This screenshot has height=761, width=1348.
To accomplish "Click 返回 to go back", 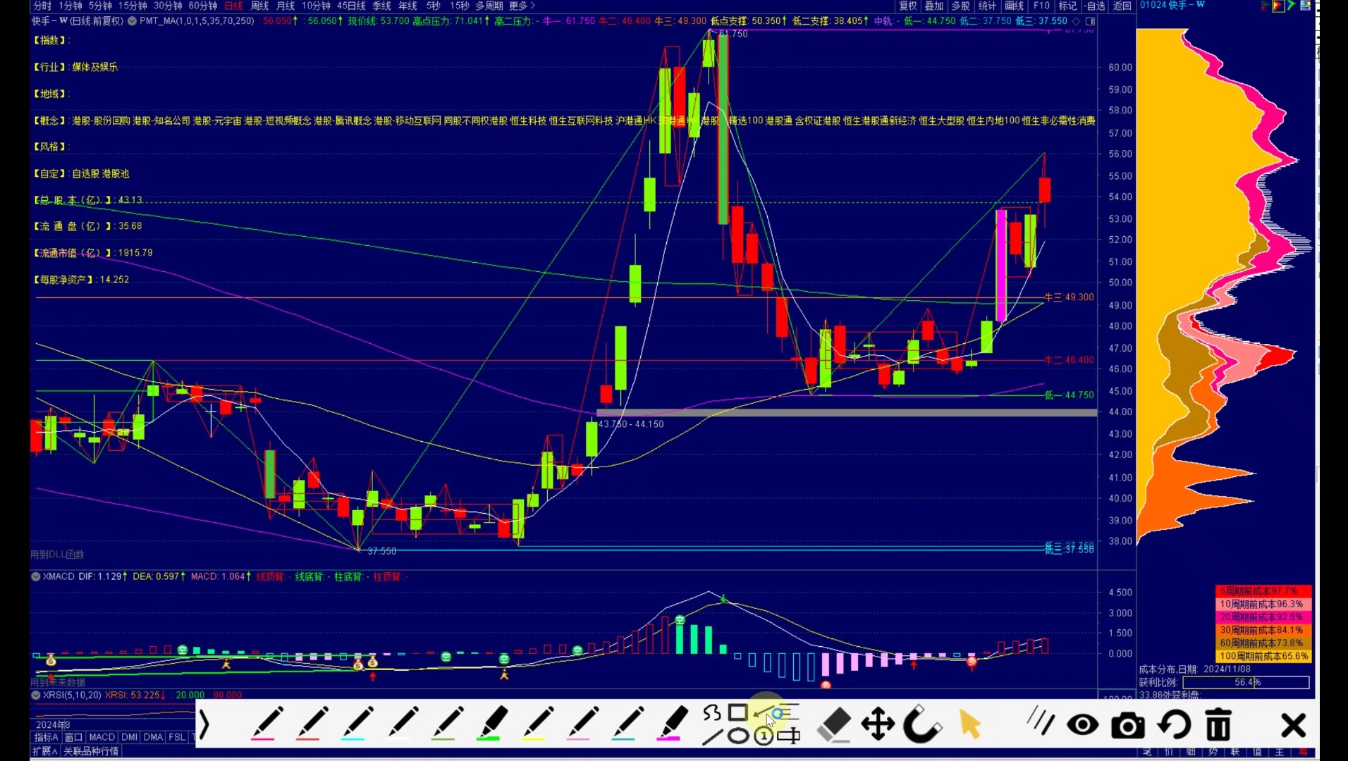I will [x=1122, y=6].
